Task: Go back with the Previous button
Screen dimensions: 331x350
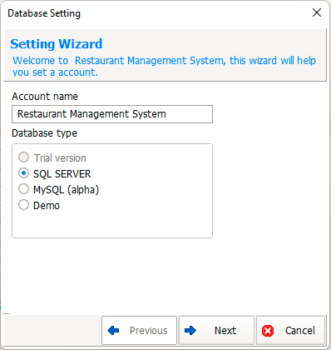Action: (x=139, y=330)
